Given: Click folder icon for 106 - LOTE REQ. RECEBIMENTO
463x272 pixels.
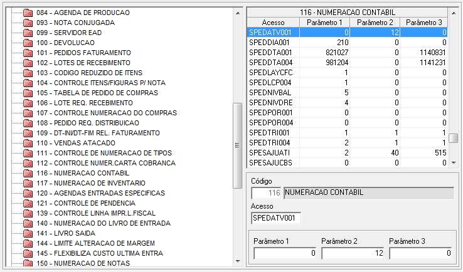Looking at the screenshot, I should point(28,103).
